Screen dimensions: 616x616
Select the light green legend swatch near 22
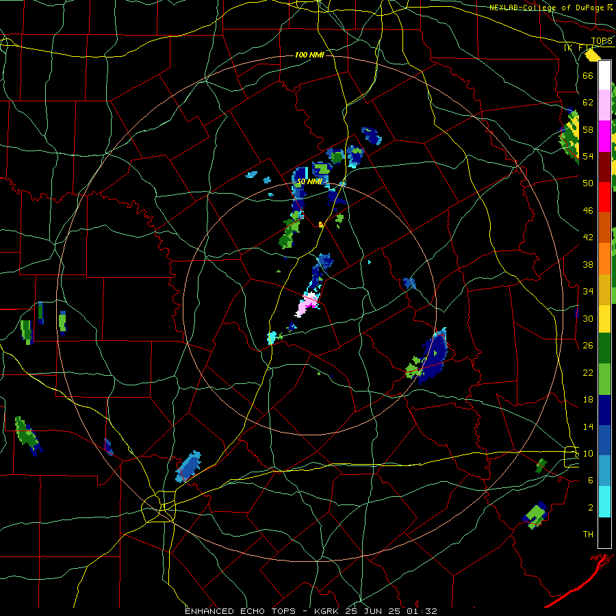click(604, 379)
